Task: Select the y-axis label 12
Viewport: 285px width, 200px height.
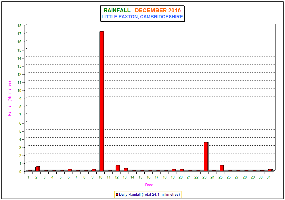Action: 20,74
